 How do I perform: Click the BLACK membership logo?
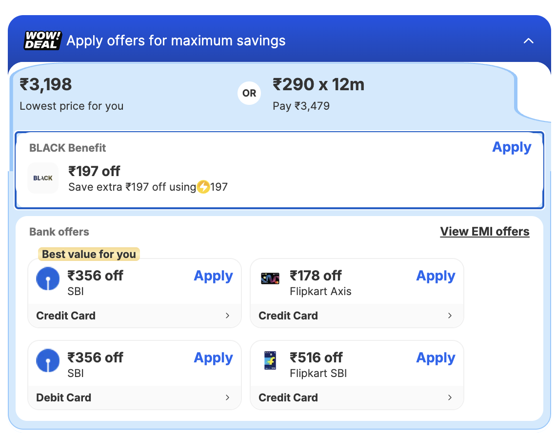click(43, 178)
